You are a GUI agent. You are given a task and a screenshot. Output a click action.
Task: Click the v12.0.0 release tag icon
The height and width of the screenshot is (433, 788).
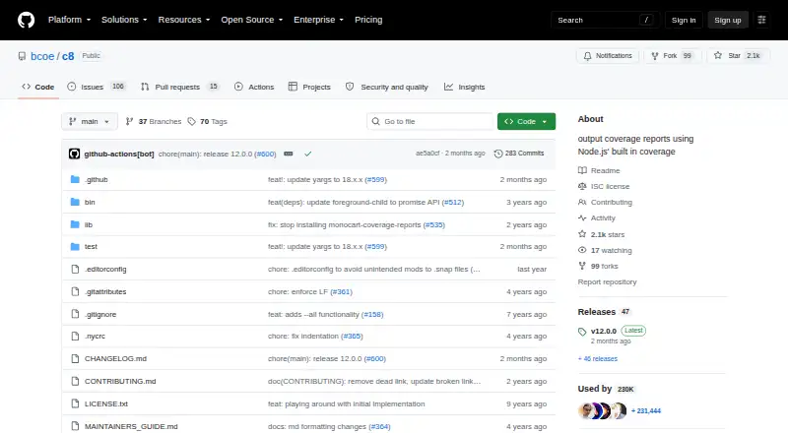582,332
